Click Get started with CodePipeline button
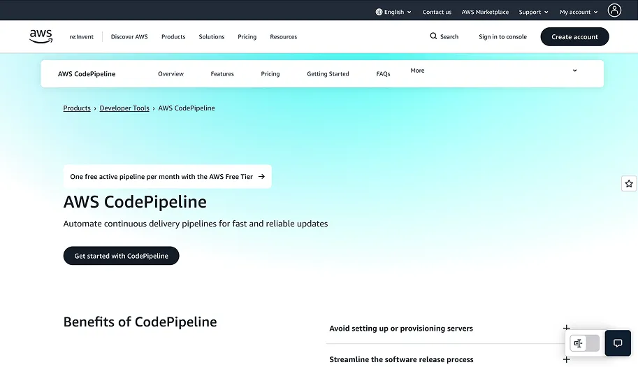The image size is (638, 367). coord(122,256)
